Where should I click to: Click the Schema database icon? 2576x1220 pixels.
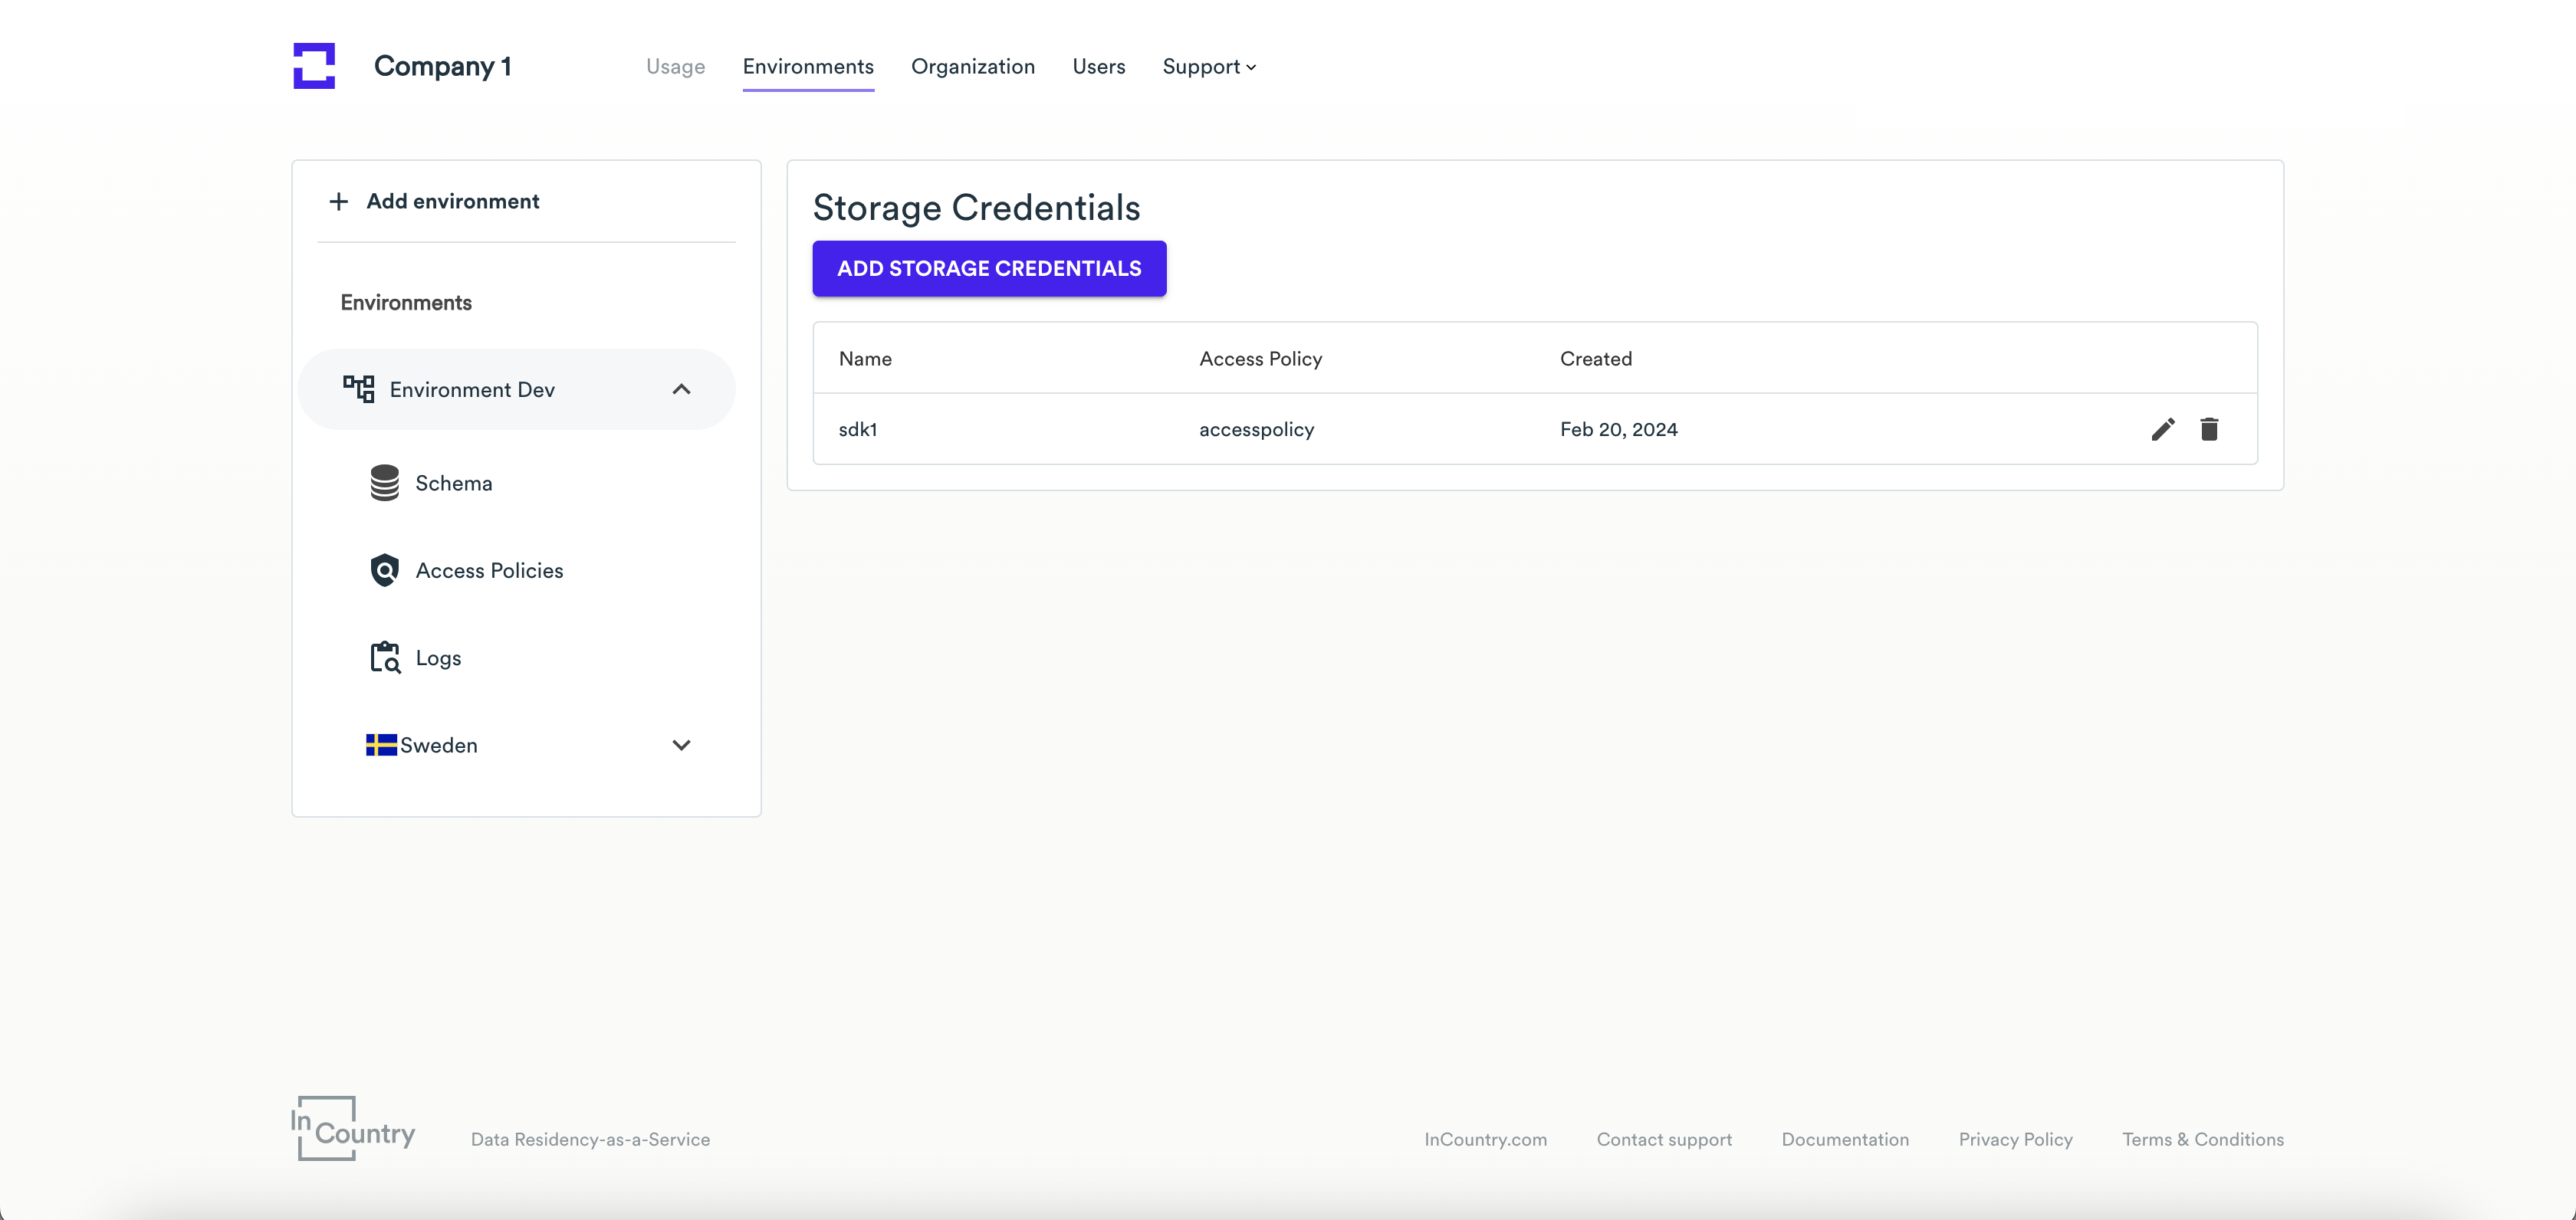pyautogui.click(x=383, y=481)
